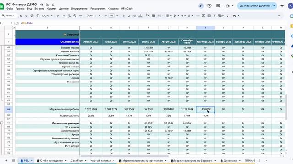Decrease font size with minus button
The height and width of the screenshot is (164, 293).
pyautogui.click(x=106, y=16)
